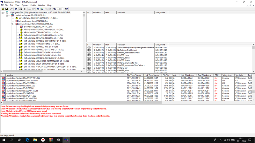Open Windows taskbar search

[x=11, y=140]
